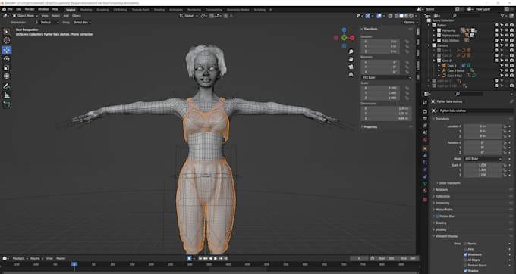Screen dimensions: 516x274
Task: Select the Cursor tool in viewport toolbar
Action: [7, 40]
